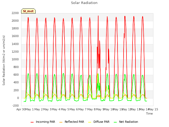Toggle Reflected PAR legend entry
Image resolution: width=169 pixels, height=127 pixels.
point(72,122)
